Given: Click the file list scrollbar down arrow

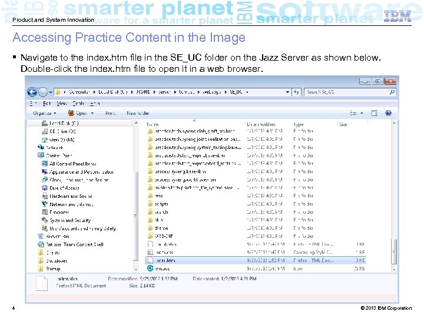Looking at the screenshot, I should click(394, 269).
